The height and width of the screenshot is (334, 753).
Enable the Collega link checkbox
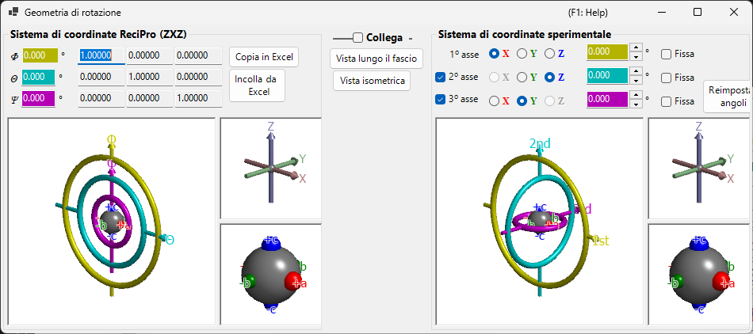coord(357,37)
